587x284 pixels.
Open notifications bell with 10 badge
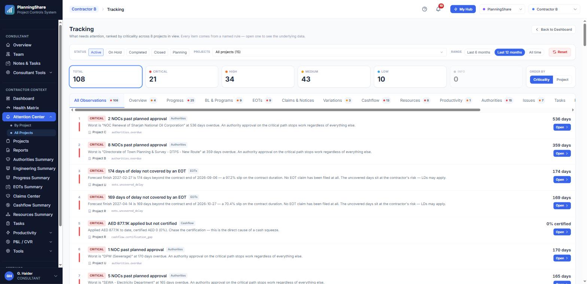438,9
